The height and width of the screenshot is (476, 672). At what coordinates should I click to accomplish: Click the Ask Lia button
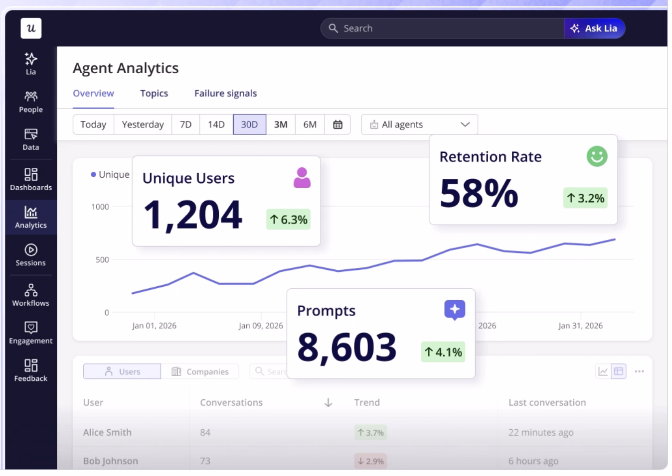(x=594, y=28)
